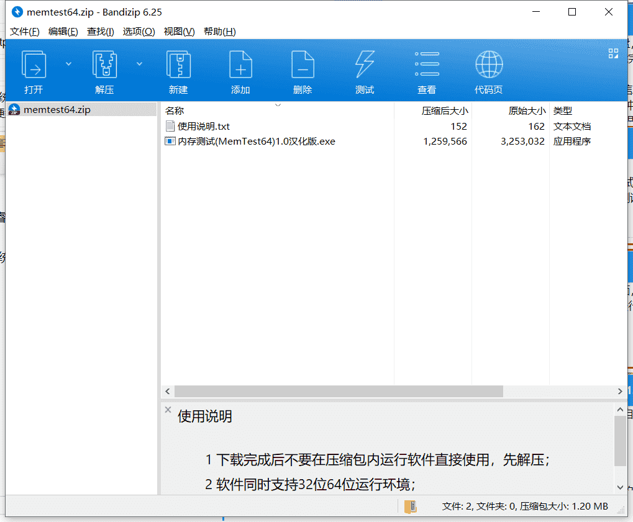Screen dimensions: 633x522
Task: Sort by the 压缩后大小 column header
Action: [445, 110]
